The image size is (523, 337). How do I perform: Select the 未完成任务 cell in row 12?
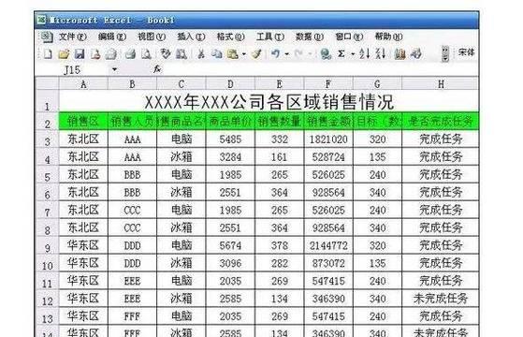(x=441, y=299)
